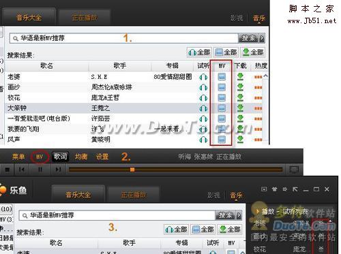Sort by the 歌手 column header, first panel
This screenshot has width=341, height=254.
coord(120,66)
